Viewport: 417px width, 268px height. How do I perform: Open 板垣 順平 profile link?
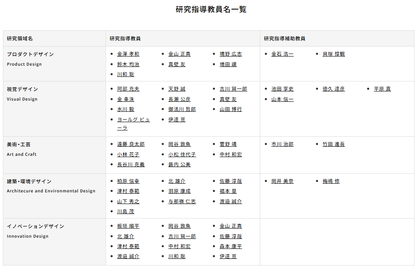click(x=128, y=226)
